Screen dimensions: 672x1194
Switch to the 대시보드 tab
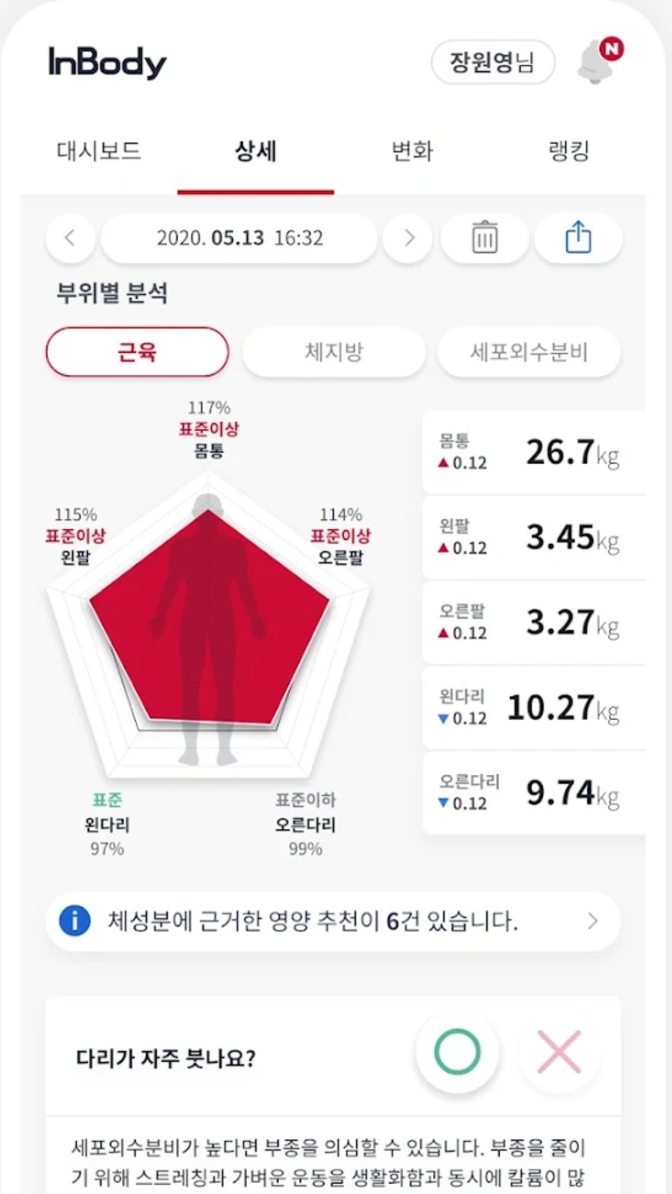click(99, 151)
